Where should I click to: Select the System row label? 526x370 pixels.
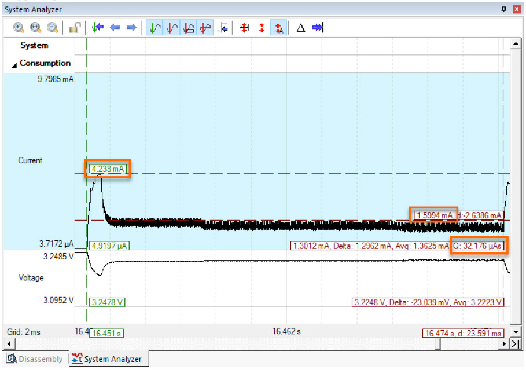pos(34,45)
